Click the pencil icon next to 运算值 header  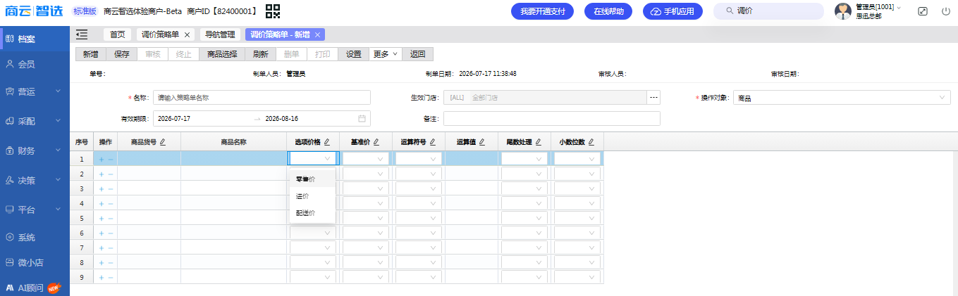pyautogui.click(x=482, y=142)
